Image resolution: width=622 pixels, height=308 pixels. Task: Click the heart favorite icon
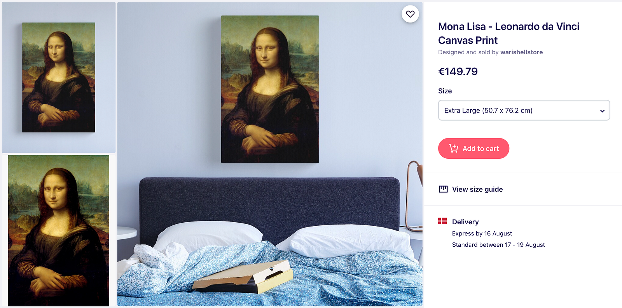[x=410, y=14]
